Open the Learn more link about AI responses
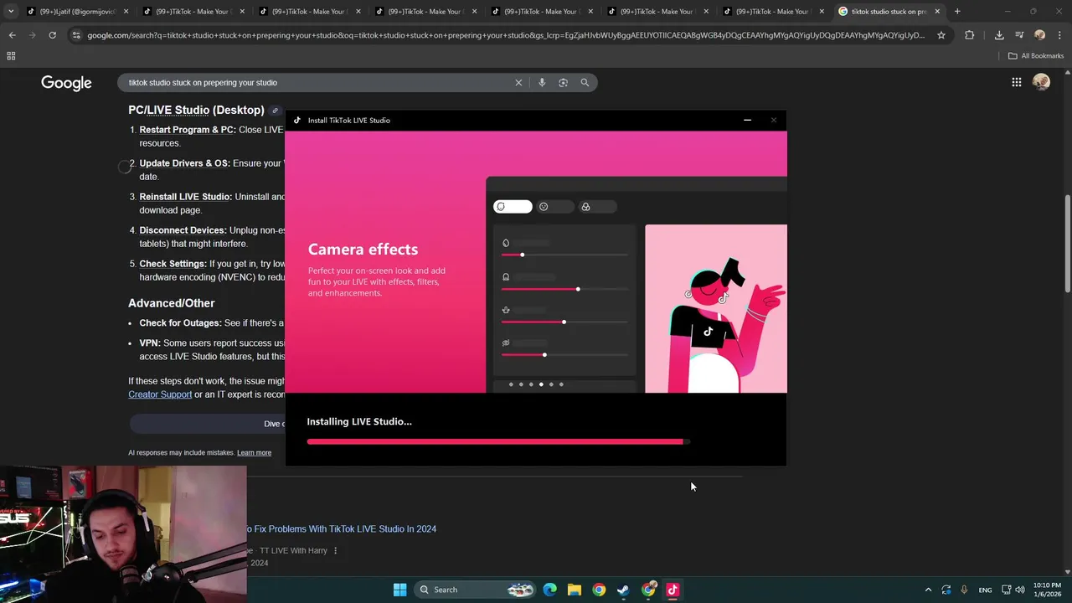The width and height of the screenshot is (1072, 603). pyautogui.click(x=254, y=453)
